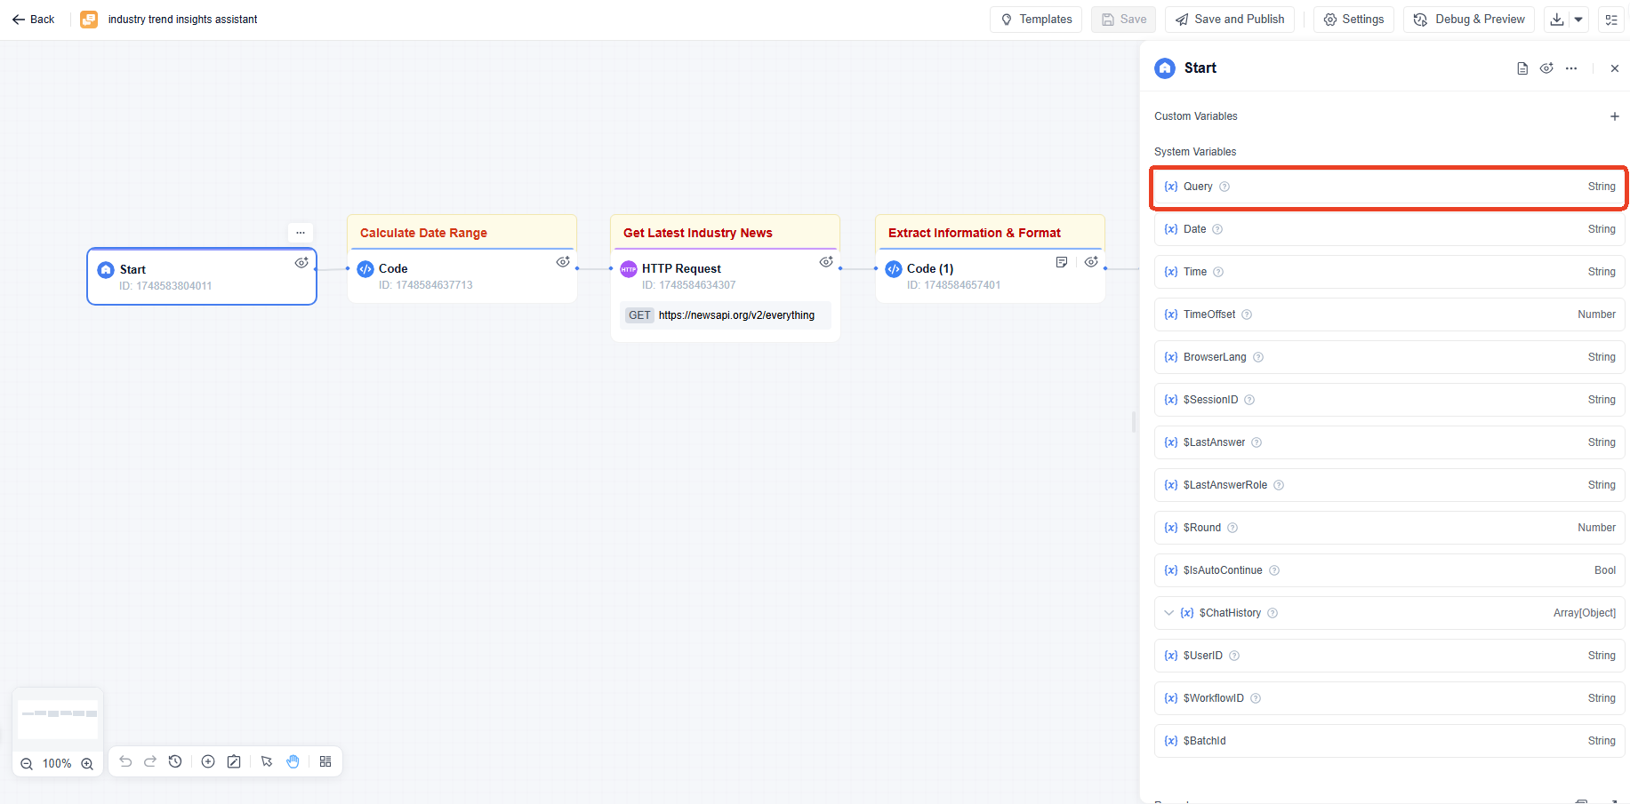
Task: Go back using the Back arrow
Action: click(33, 20)
